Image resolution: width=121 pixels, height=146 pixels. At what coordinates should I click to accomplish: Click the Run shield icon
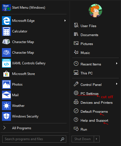[76, 129]
